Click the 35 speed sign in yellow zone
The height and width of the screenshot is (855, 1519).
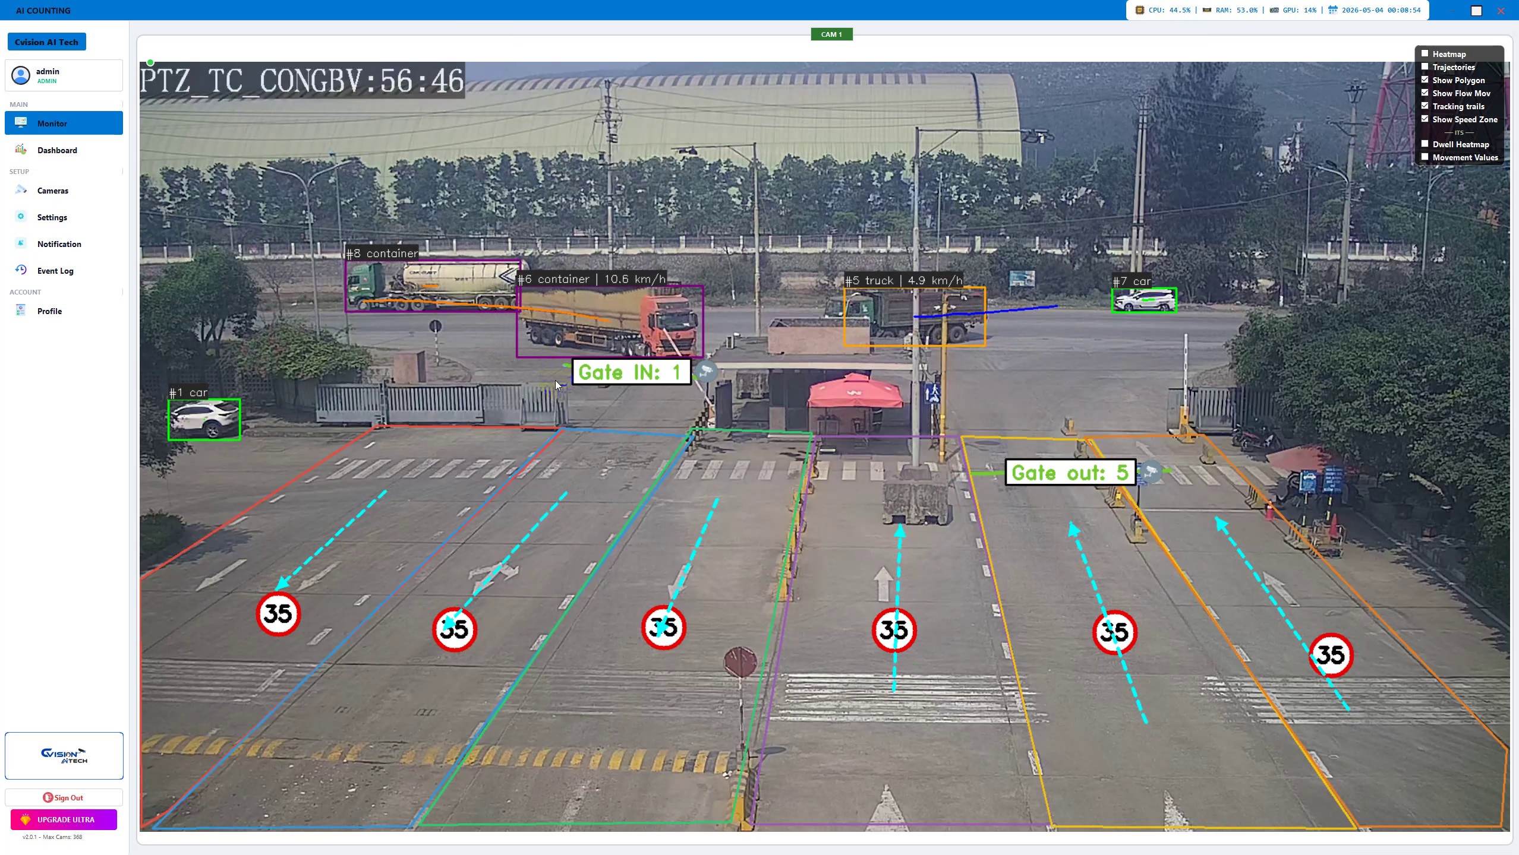pyautogui.click(x=1115, y=632)
